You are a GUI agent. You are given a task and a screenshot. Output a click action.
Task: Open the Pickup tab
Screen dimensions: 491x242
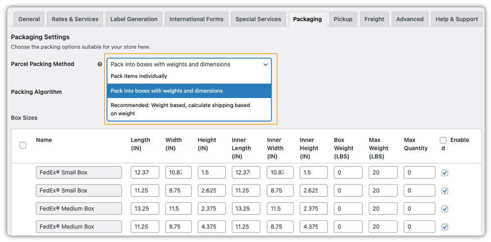point(343,19)
